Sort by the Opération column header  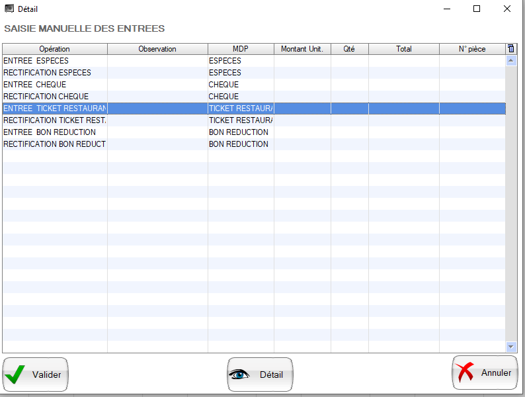pos(54,49)
